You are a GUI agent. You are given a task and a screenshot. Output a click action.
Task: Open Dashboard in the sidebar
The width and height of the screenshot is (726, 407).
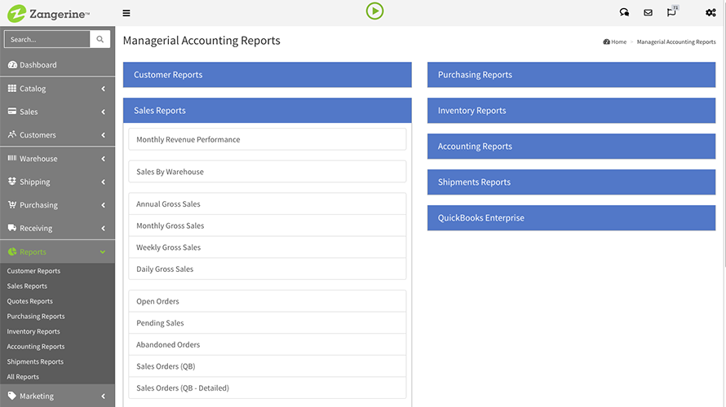(38, 65)
